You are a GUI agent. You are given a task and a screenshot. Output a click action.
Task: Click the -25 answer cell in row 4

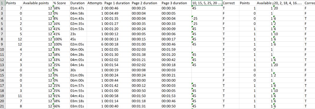click(x=207, y=19)
